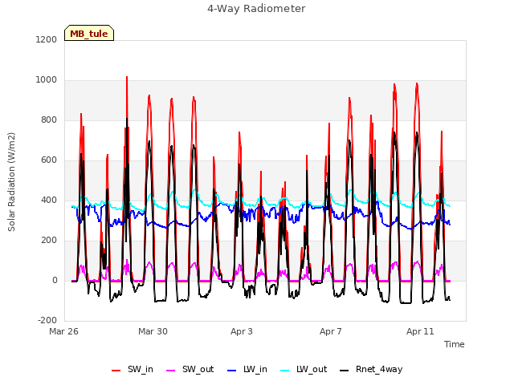514x385 pixels.
Task: Click the -200 y-axis tick label
Action: click(47, 321)
